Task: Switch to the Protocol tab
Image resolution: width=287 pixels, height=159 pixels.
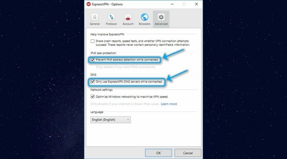Action: [111, 19]
